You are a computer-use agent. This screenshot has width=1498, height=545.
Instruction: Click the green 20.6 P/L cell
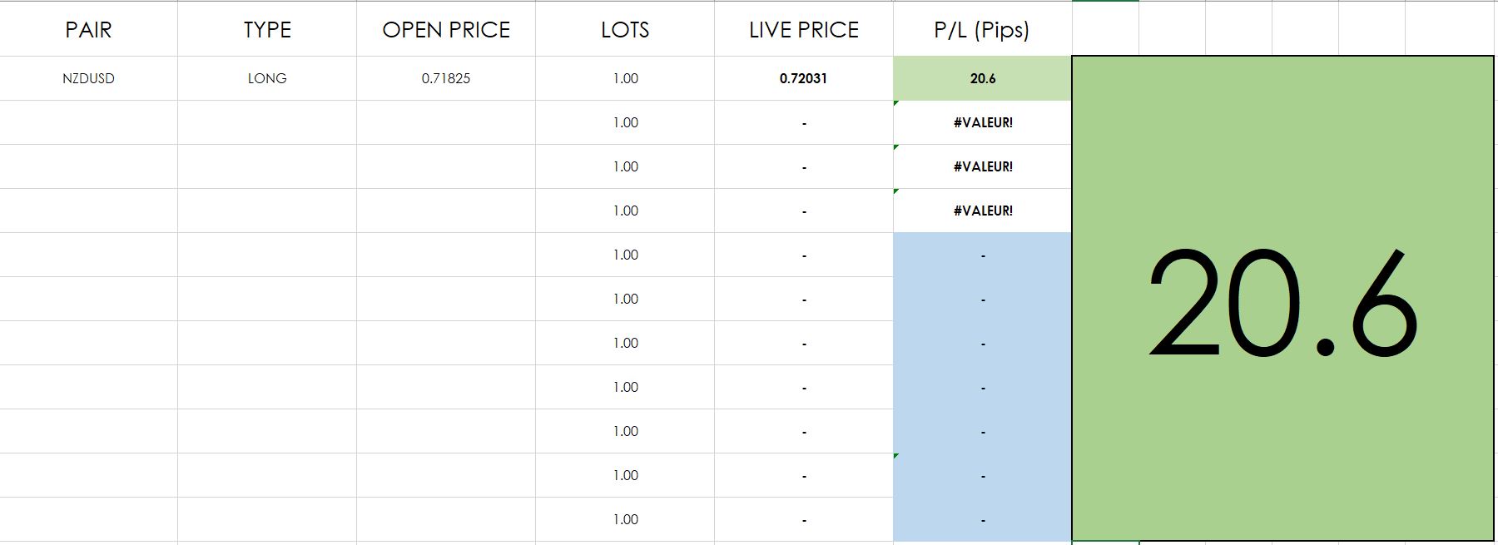982,78
